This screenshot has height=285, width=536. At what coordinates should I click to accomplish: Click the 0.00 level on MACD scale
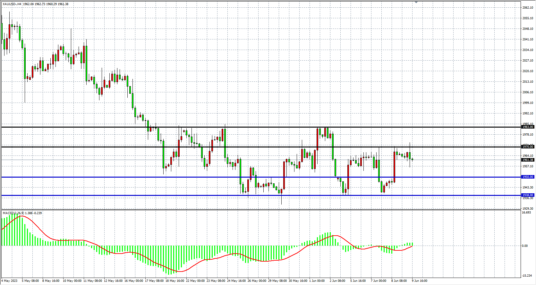[525, 246]
